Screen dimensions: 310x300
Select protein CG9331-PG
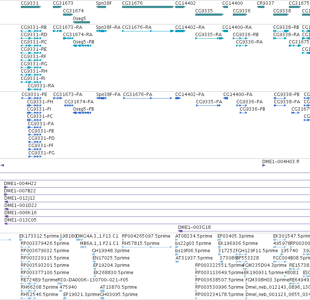point(35,157)
